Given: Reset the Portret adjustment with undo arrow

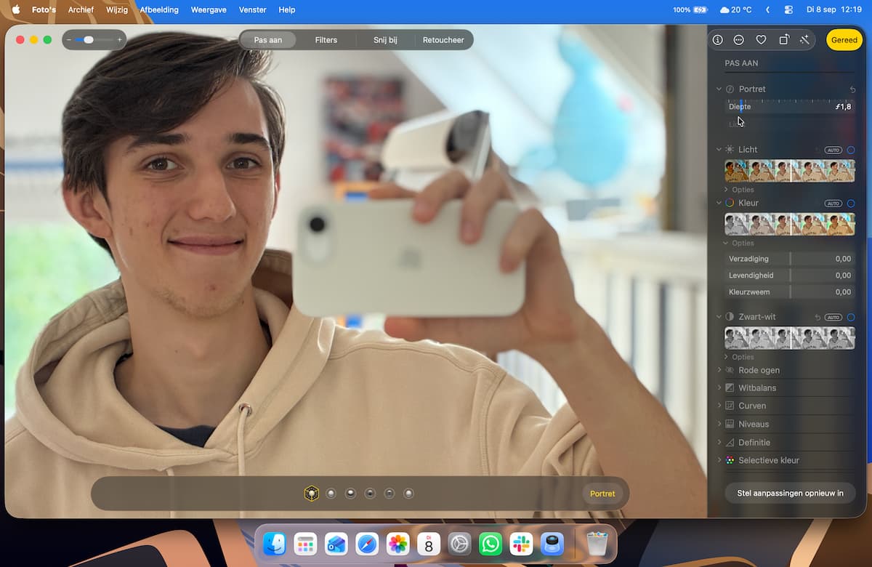Looking at the screenshot, I should [852, 89].
